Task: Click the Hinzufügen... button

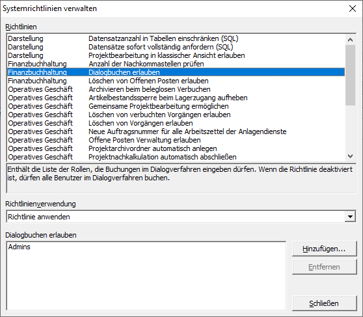Action: pos(324,249)
